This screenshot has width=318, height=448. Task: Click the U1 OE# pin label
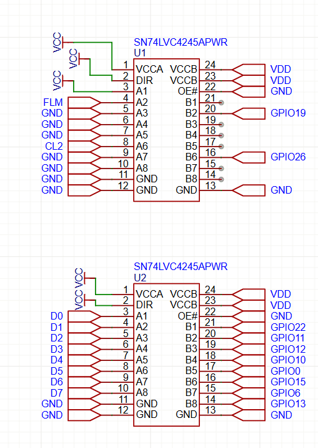click(187, 91)
